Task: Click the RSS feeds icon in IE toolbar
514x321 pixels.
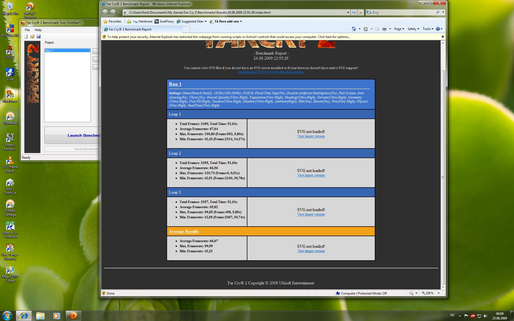Action: [366, 29]
